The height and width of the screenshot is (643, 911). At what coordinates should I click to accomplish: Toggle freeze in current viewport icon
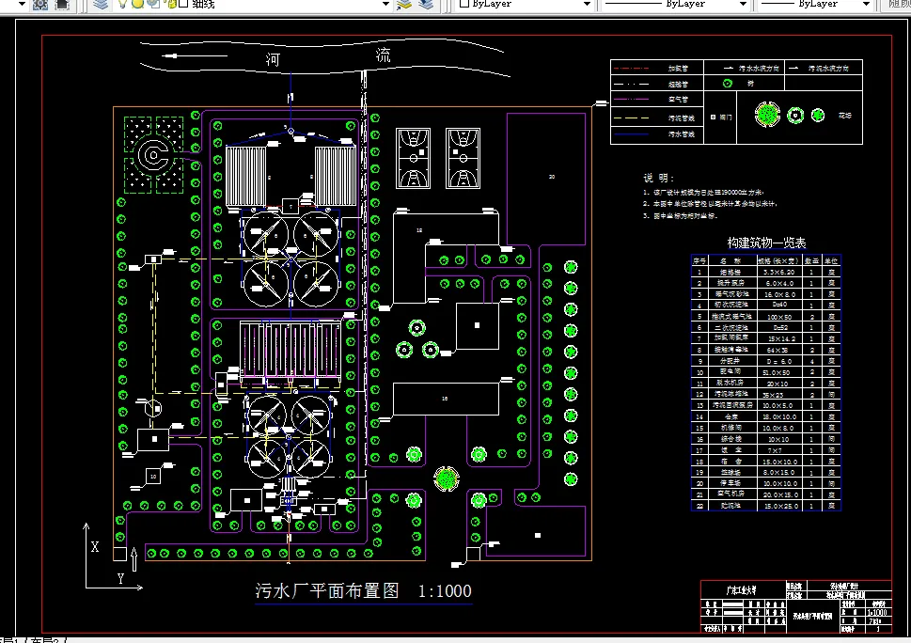click(x=153, y=4)
